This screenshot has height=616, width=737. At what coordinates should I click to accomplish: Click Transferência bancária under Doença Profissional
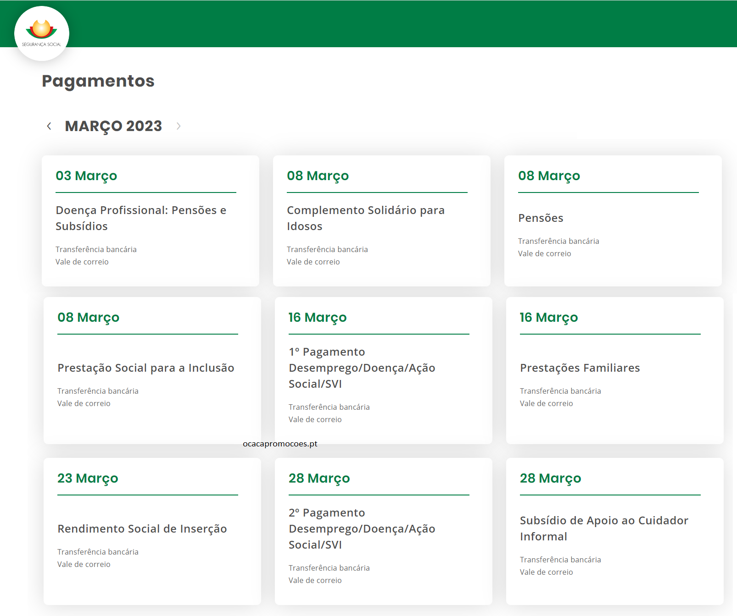coord(96,249)
